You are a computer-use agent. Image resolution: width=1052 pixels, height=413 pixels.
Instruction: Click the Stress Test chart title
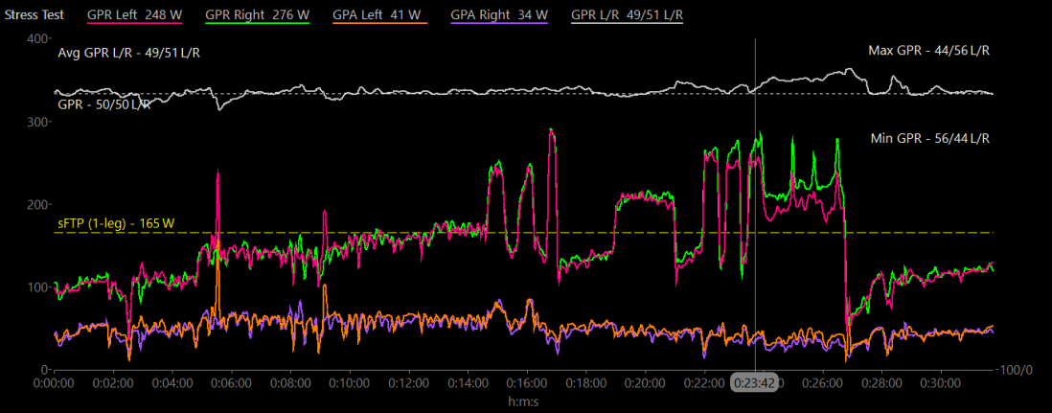[34, 14]
